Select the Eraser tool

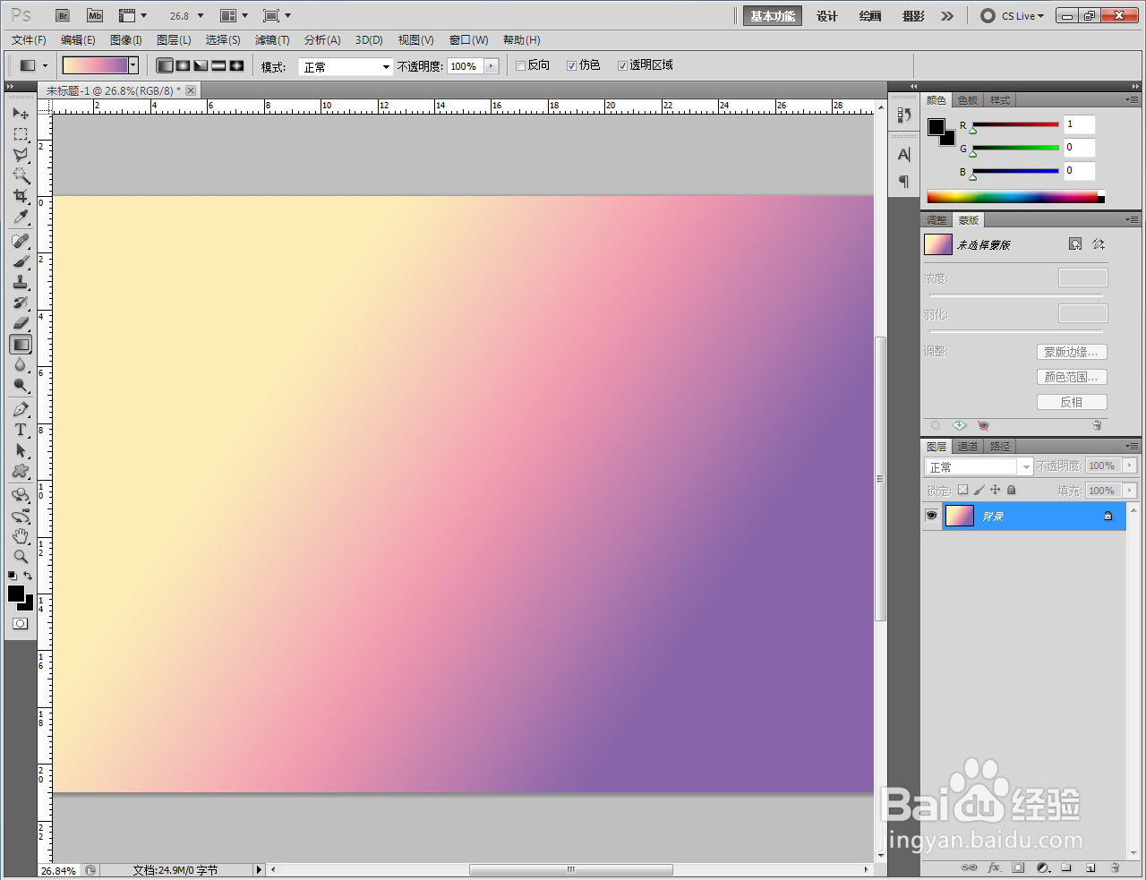point(21,323)
